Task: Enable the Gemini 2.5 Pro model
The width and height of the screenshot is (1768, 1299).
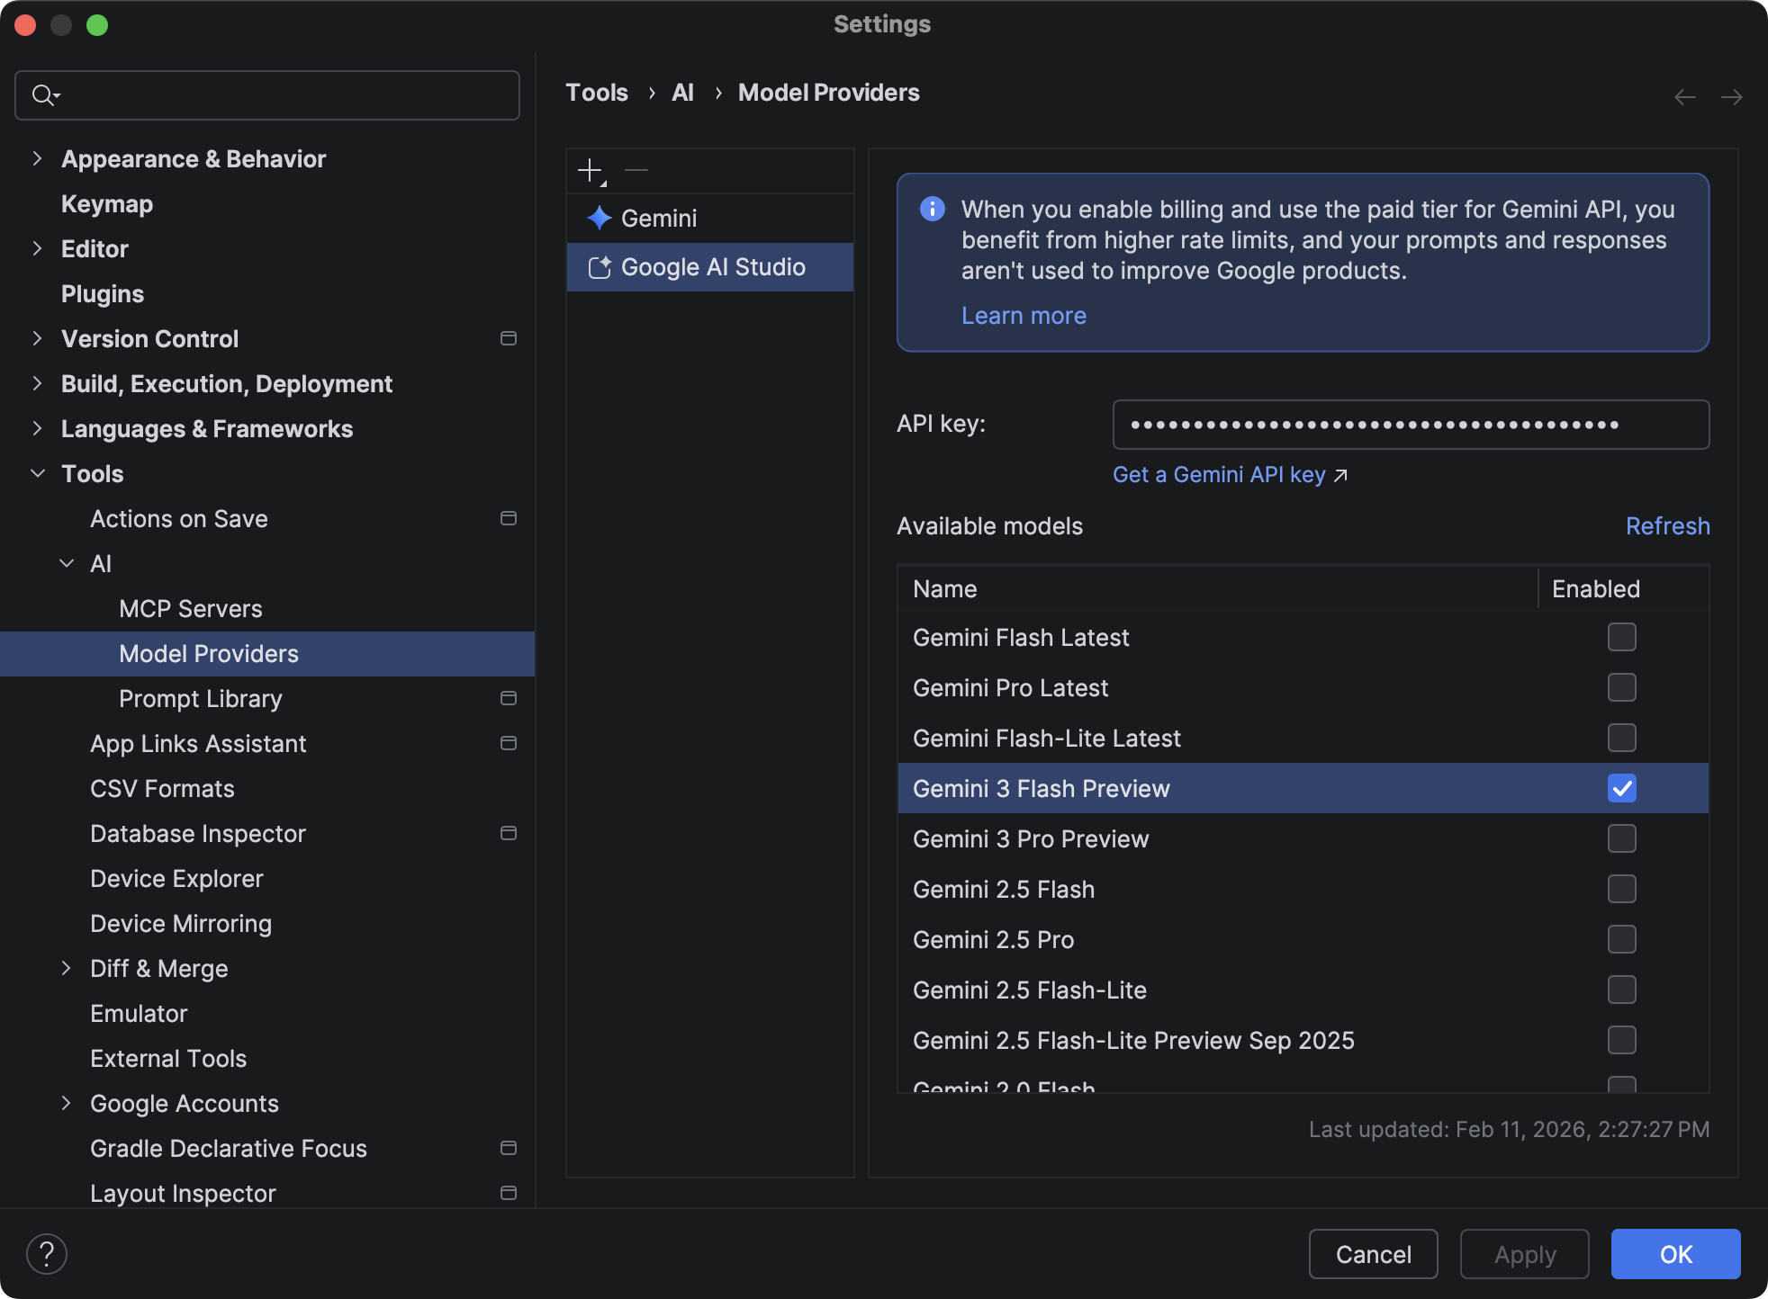Action: (1621, 939)
